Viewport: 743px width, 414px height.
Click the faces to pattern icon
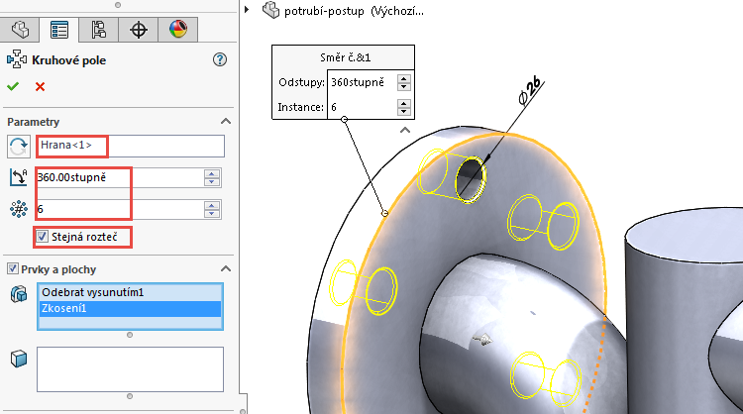click(x=19, y=359)
